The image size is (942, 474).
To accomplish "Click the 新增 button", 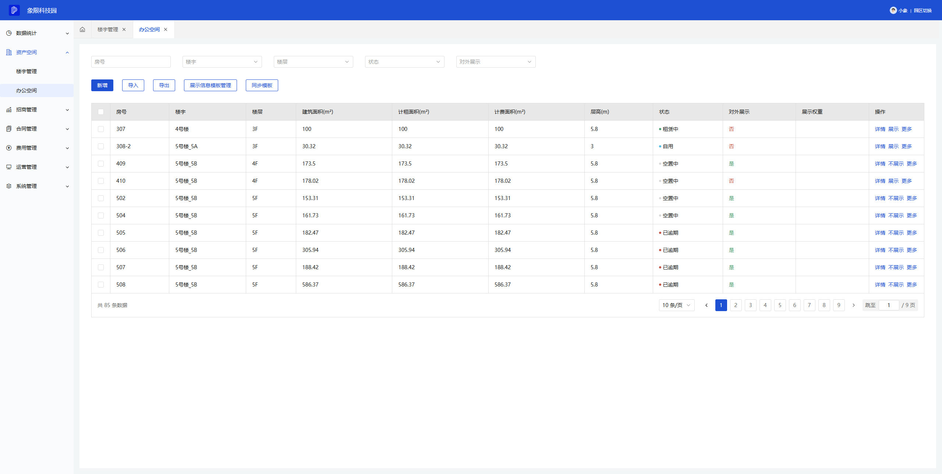I will 102,85.
